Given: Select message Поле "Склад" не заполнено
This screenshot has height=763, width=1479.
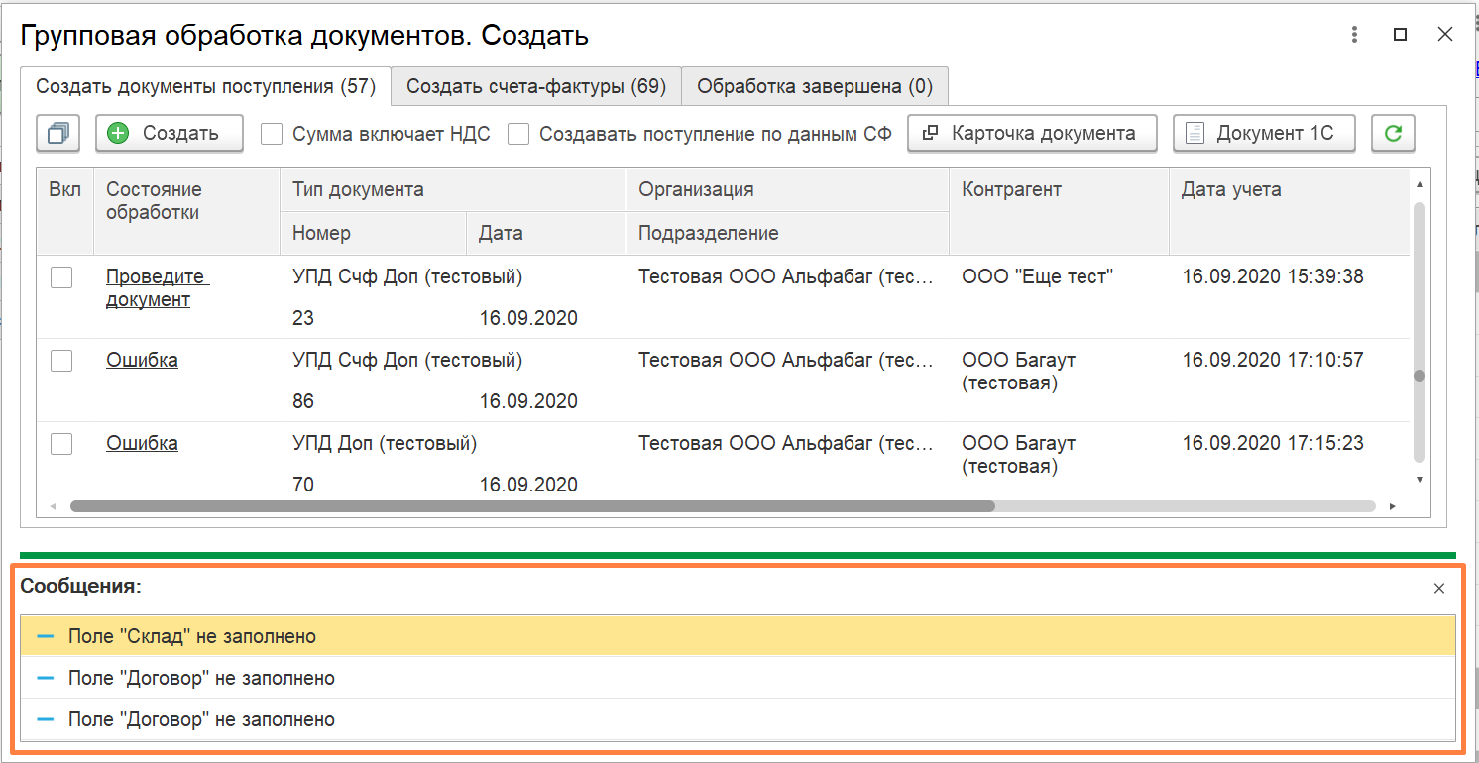Looking at the screenshot, I should [x=738, y=636].
